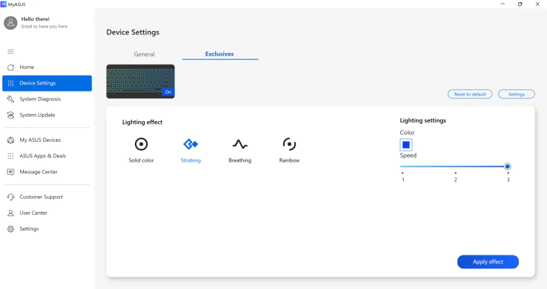Image resolution: width=547 pixels, height=289 pixels.
Task: Select the Solid color lighting effect icon
Action: point(141,144)
